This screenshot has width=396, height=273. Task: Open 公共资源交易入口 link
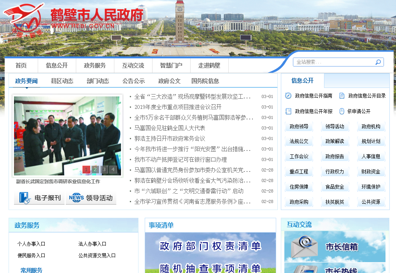97,255
